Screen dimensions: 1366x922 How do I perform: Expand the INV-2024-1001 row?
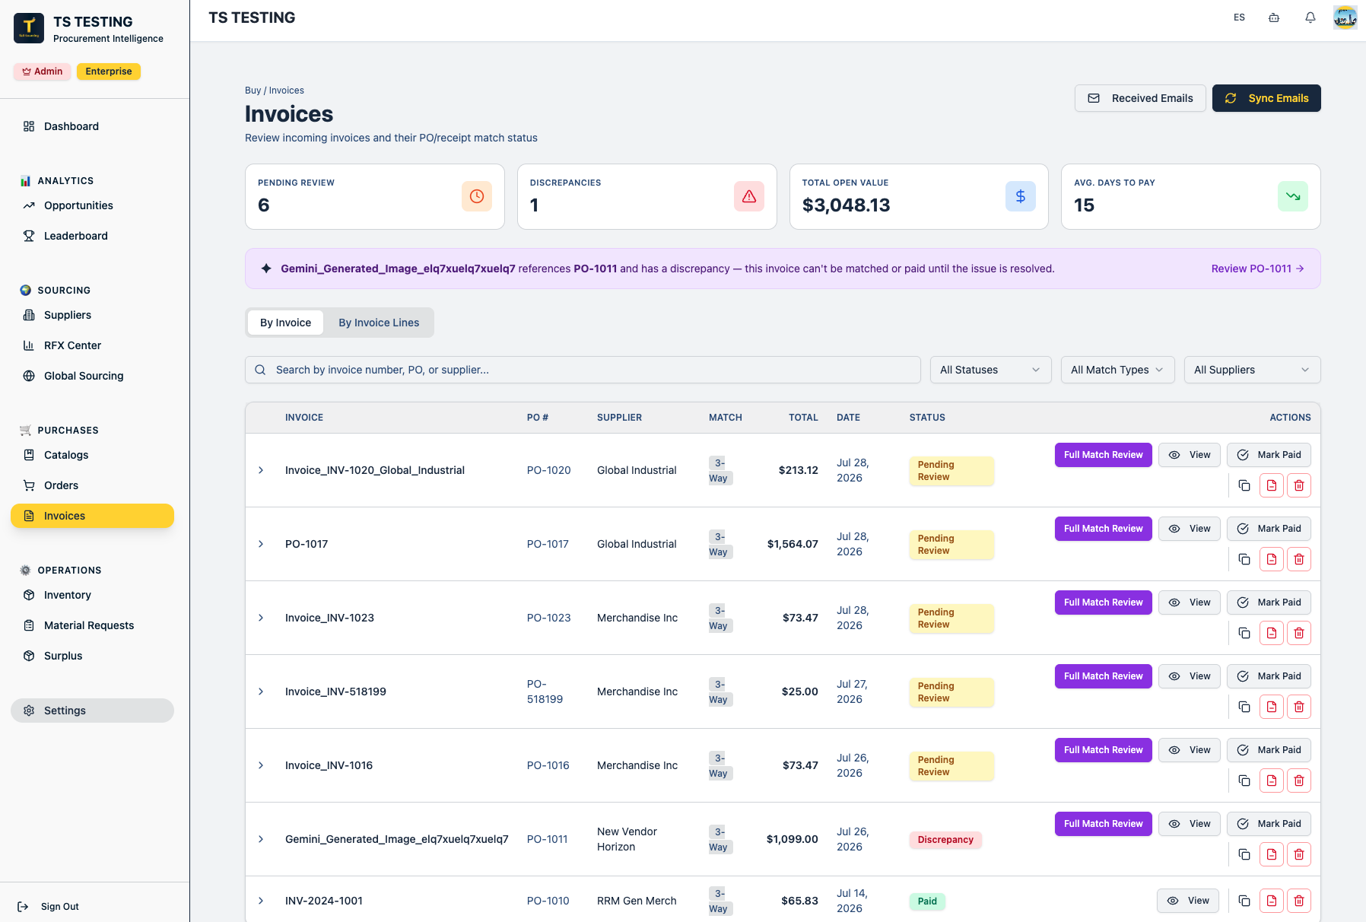261,901
